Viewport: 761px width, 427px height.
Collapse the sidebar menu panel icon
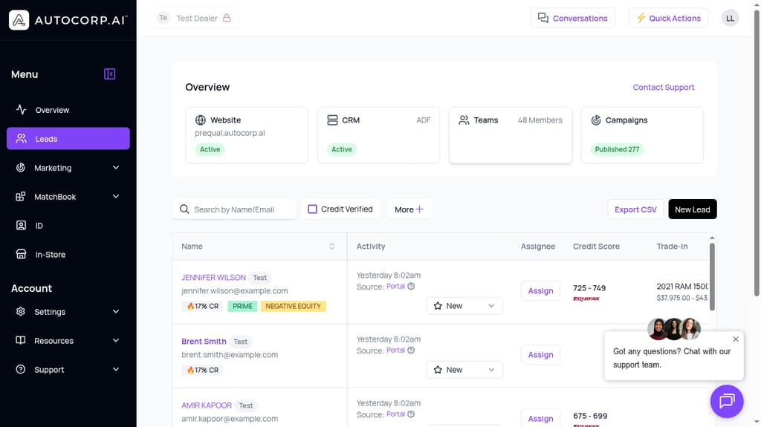(110, 74)
